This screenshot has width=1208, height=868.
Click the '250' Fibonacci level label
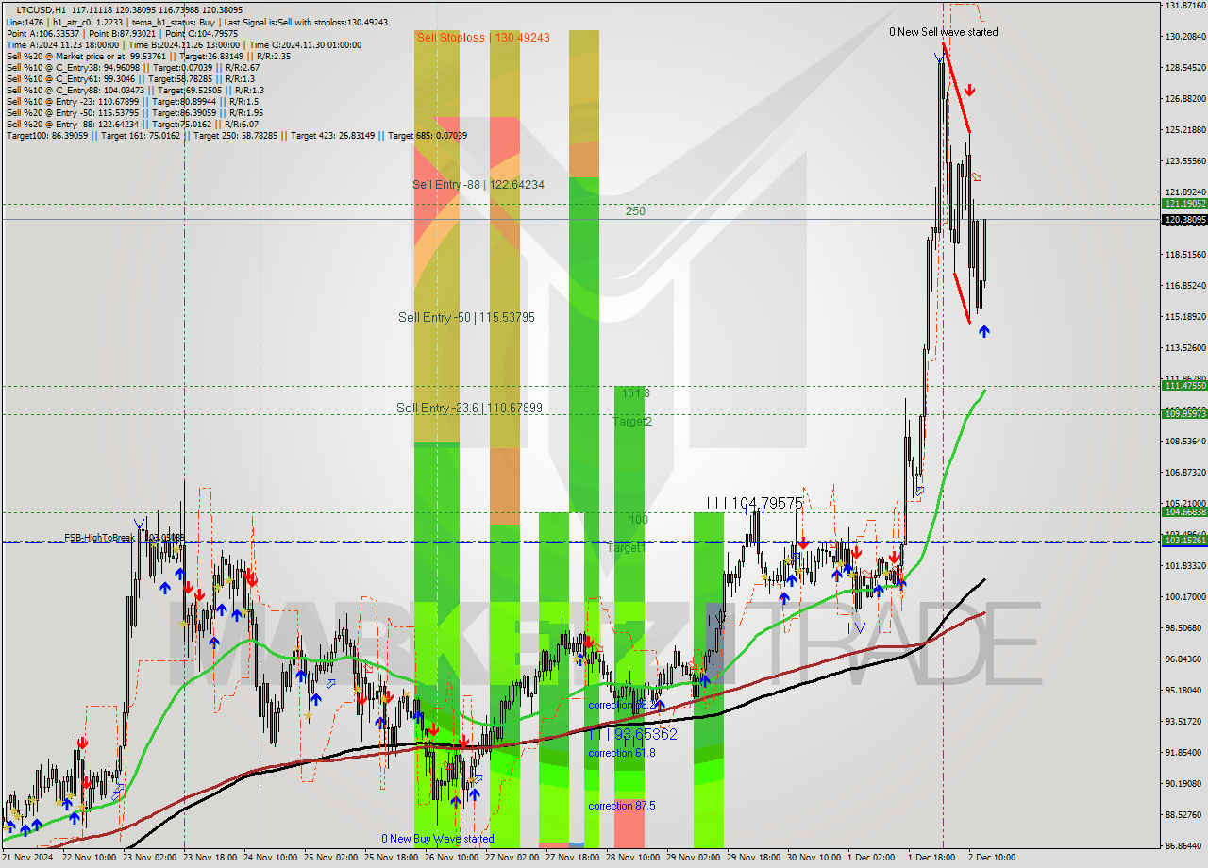(635, 211)
